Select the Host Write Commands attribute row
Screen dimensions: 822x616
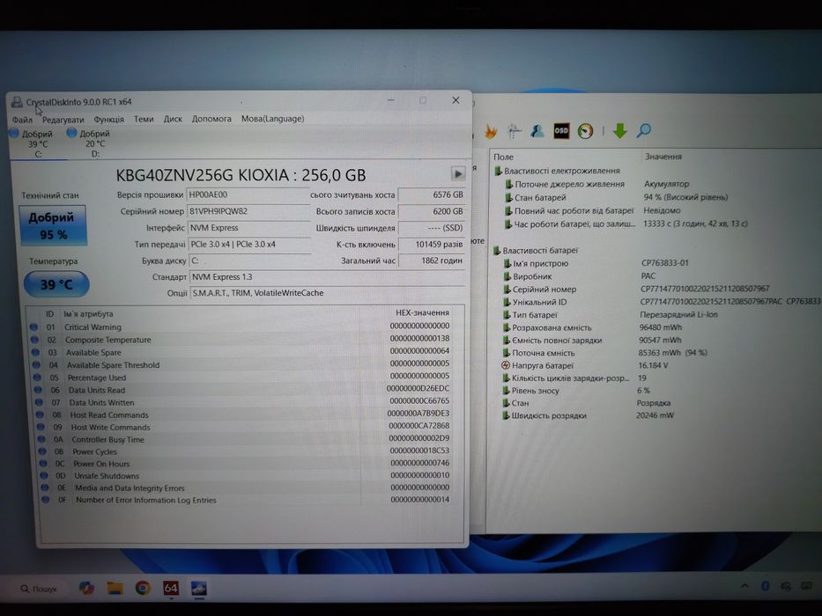click(243, 427)
